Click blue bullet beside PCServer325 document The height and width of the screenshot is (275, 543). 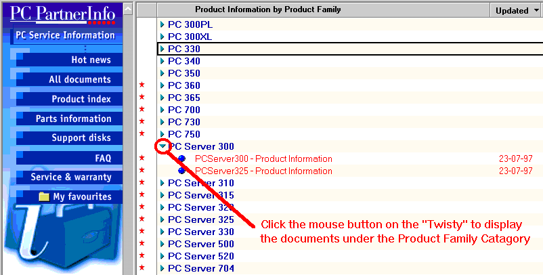[181, 171]
